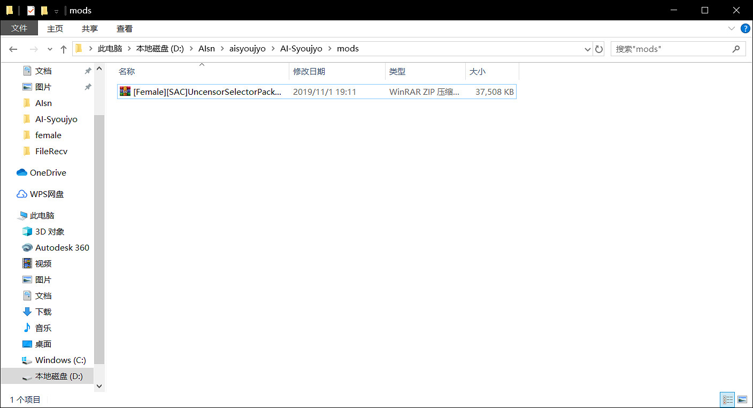The height and width of the screenshot is (408, 753).
Task: Switch to details list view icon
Action: pos(727,399)
